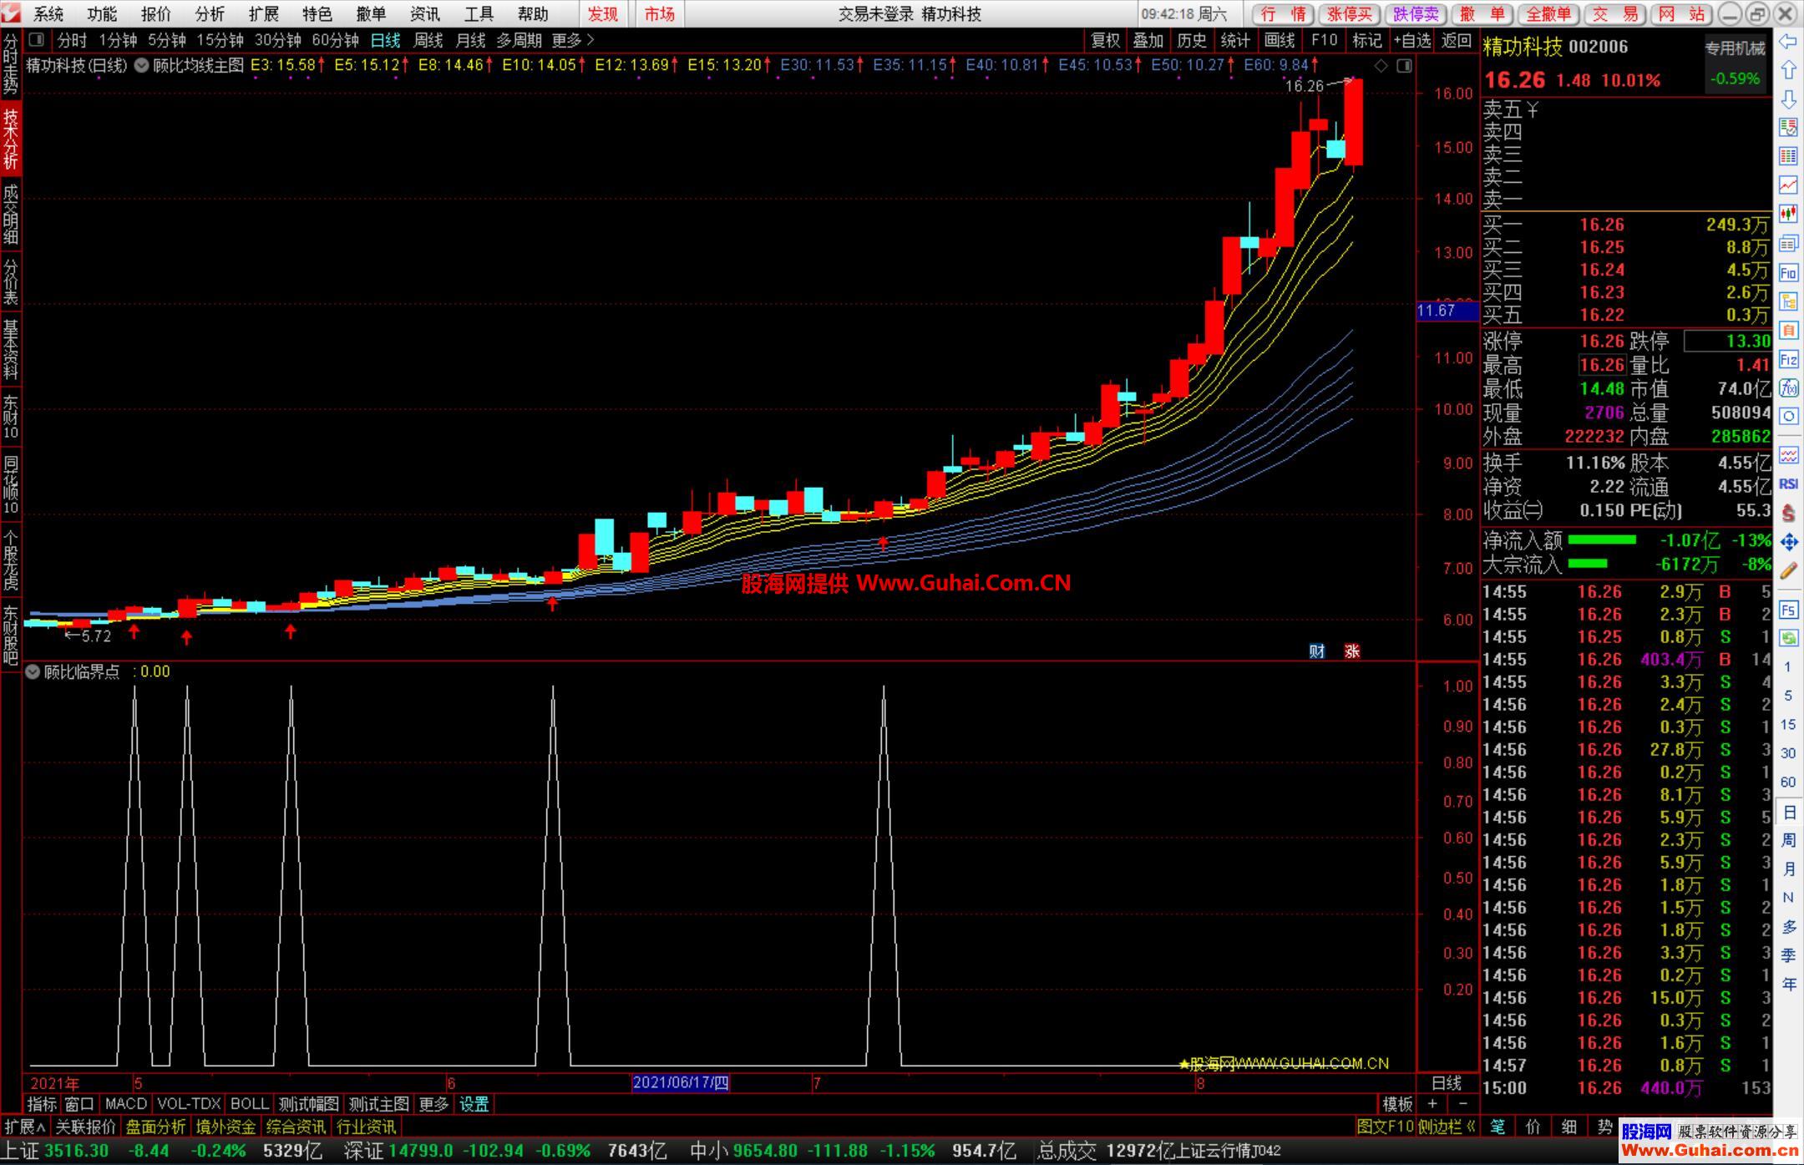Select the pencil drawing tool icon

1788,571
